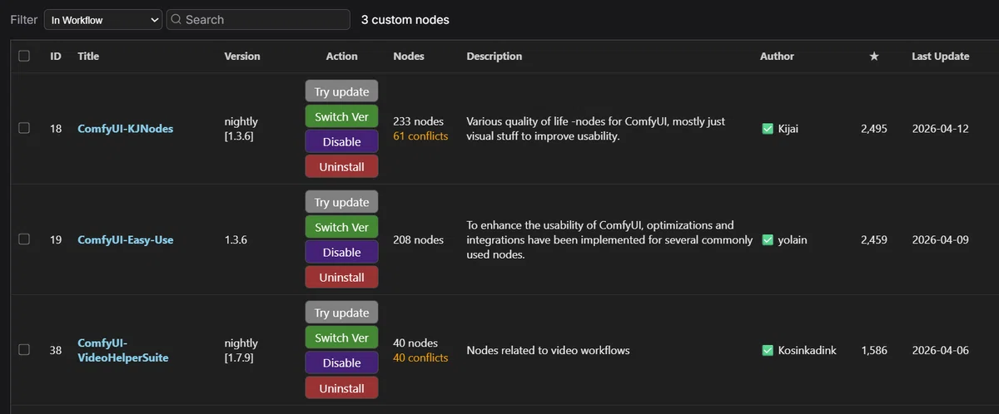
Task: Click the 2026-04-06 update date
Action: 941,350
